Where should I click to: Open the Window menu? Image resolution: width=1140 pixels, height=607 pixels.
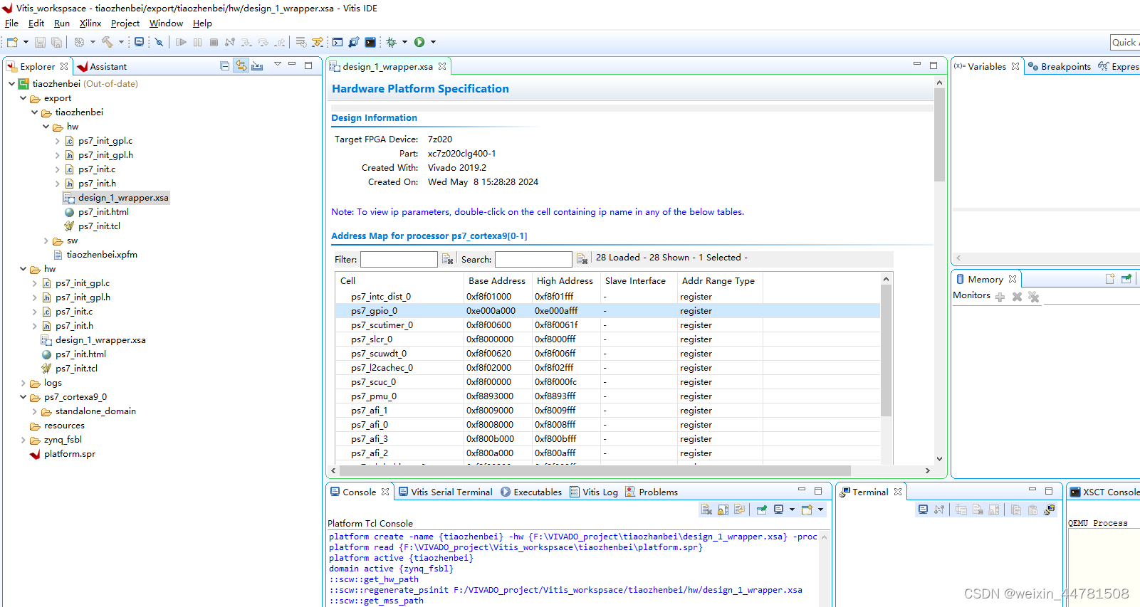(x=166, y=23)
